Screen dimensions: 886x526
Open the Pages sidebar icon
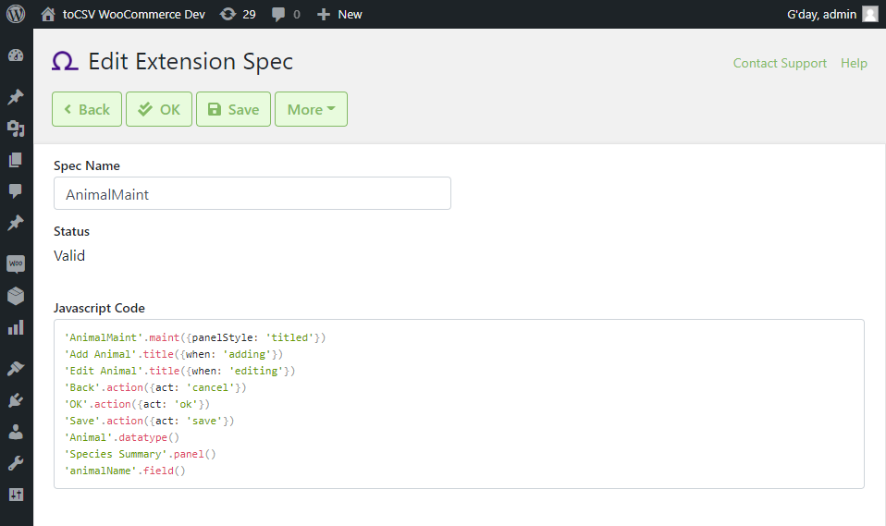[x=16, y=160]
